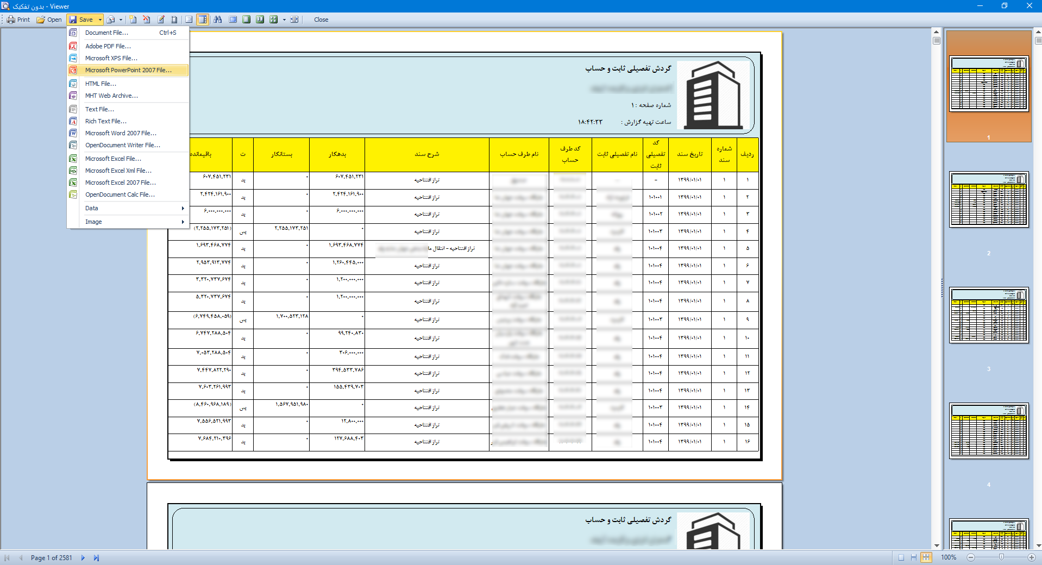
Task: Click the Open toolbar button
Action: point(49,20)
